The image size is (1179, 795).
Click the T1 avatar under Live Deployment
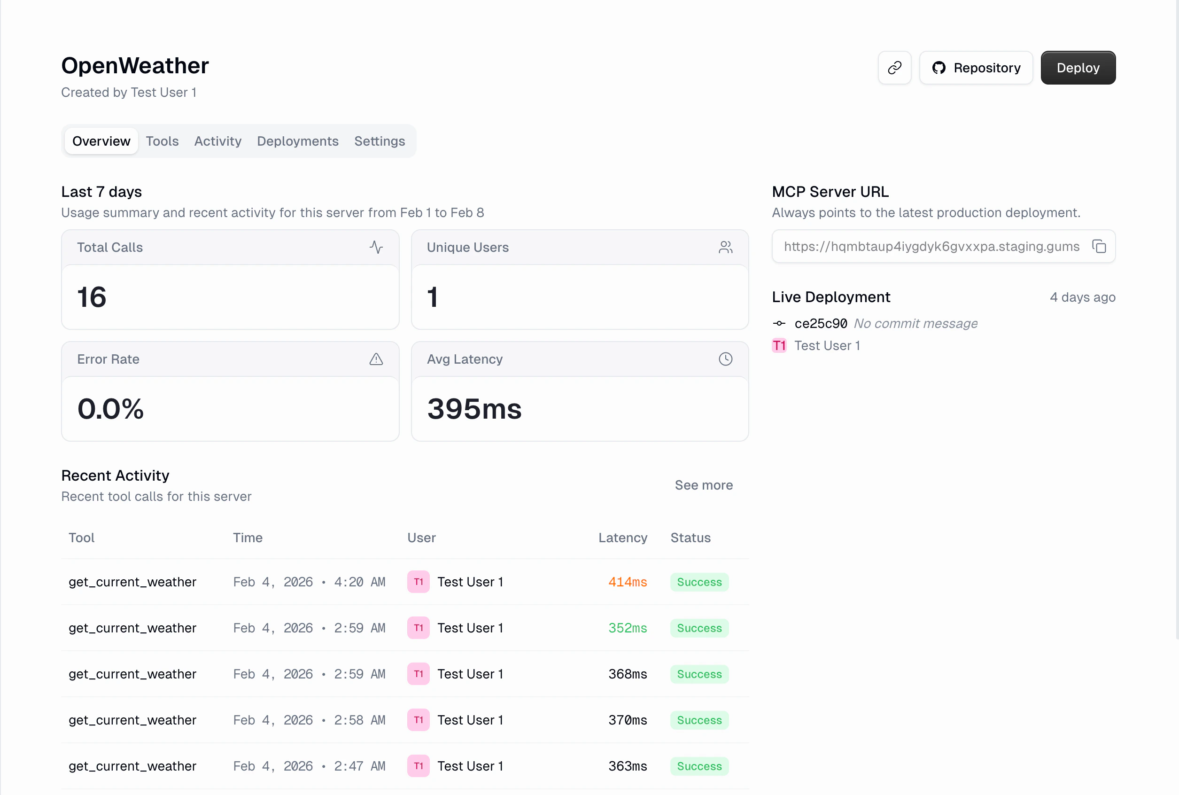779,346
